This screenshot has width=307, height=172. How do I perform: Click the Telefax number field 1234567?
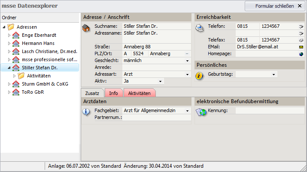(279, 40)
